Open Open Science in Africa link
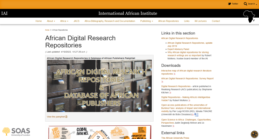This screenshot has width=259, height=139. click(186, 121)
